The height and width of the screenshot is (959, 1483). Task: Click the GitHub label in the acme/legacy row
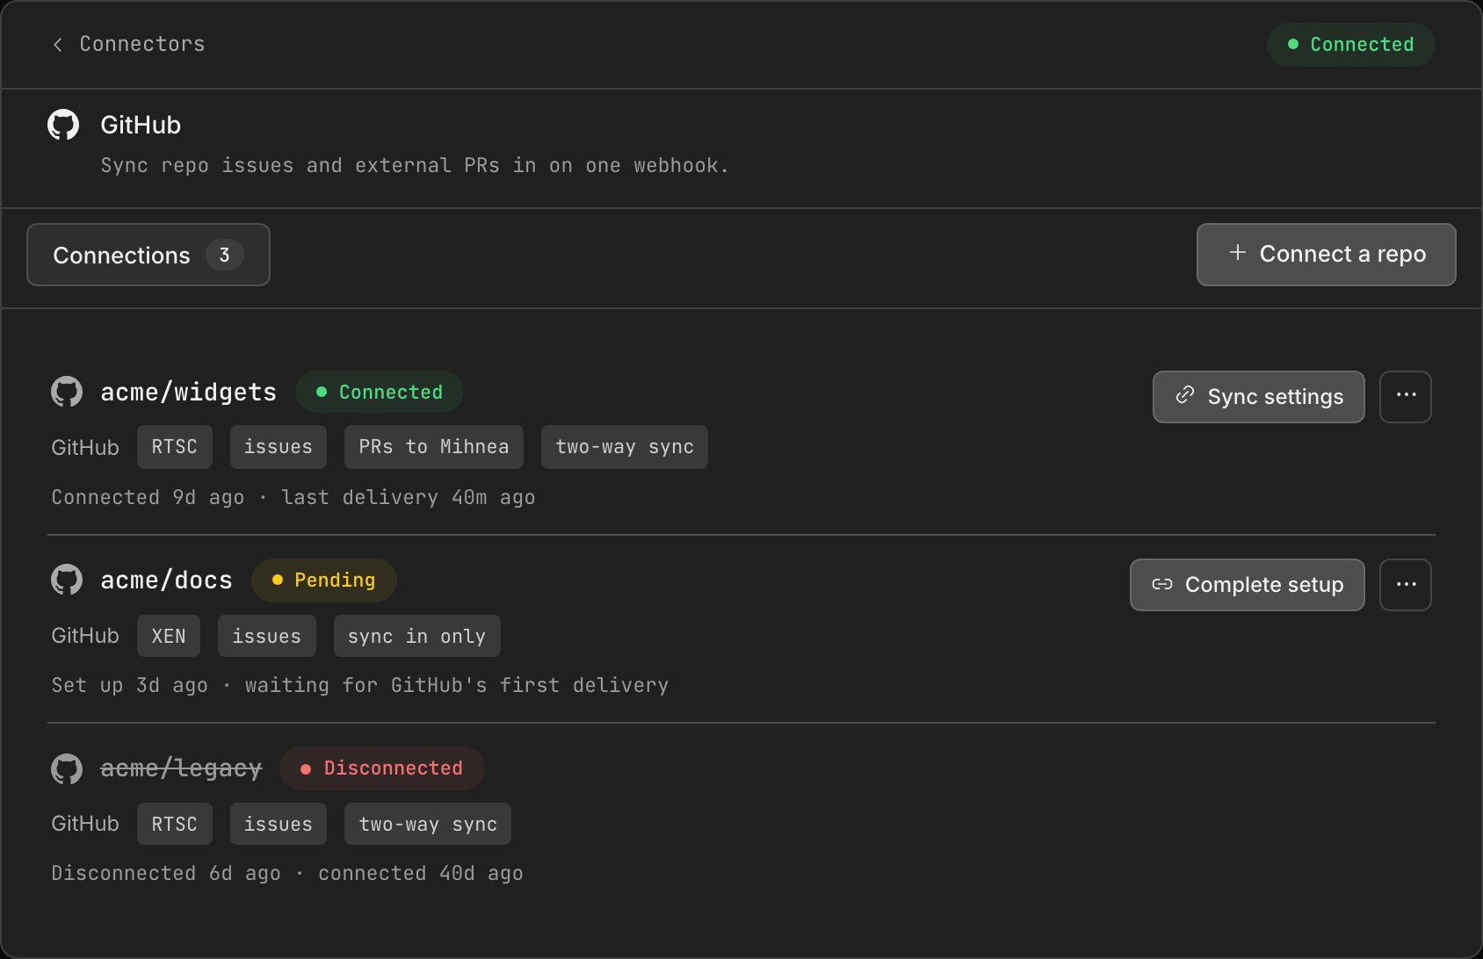point(85,824)
